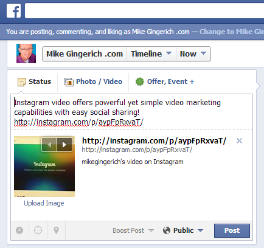Click the Facebook search bar
The width and height of the screenshot is (264, 248).
[144, 10]
